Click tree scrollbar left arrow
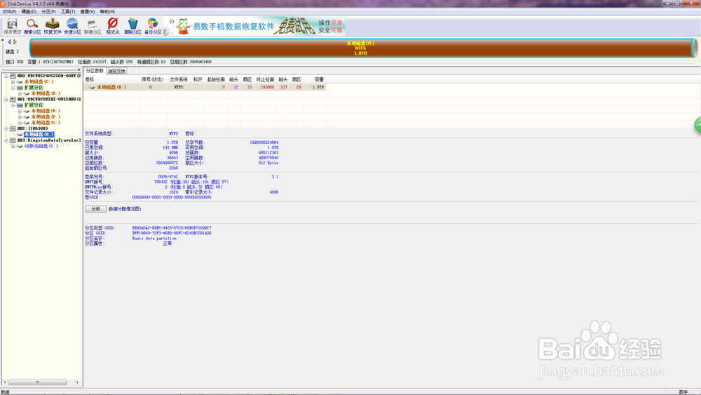The width and height of the screenshot is (701, 395). 5,382
